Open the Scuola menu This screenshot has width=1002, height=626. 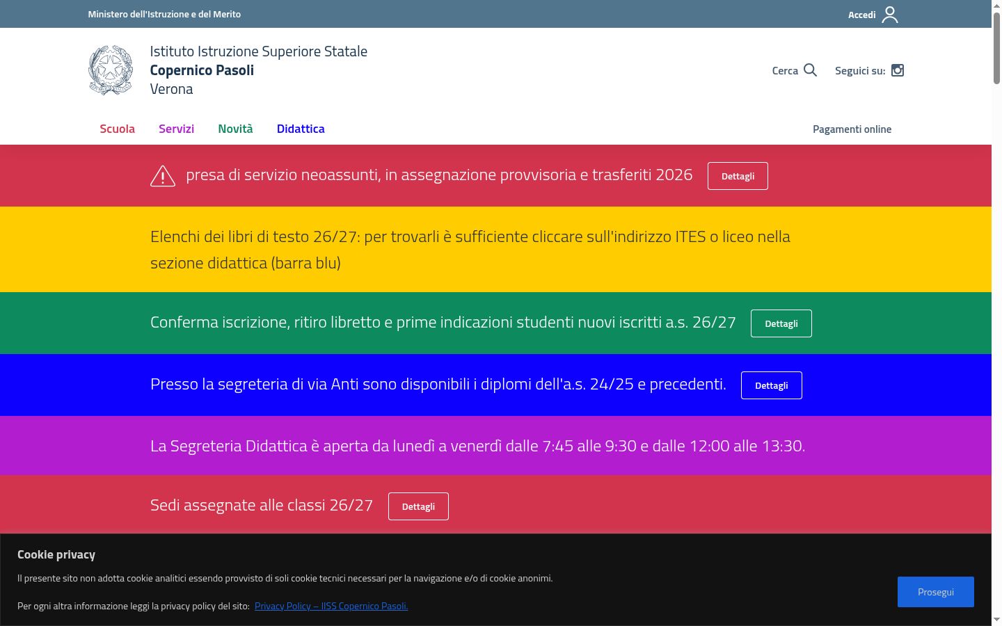coord(117,129)
